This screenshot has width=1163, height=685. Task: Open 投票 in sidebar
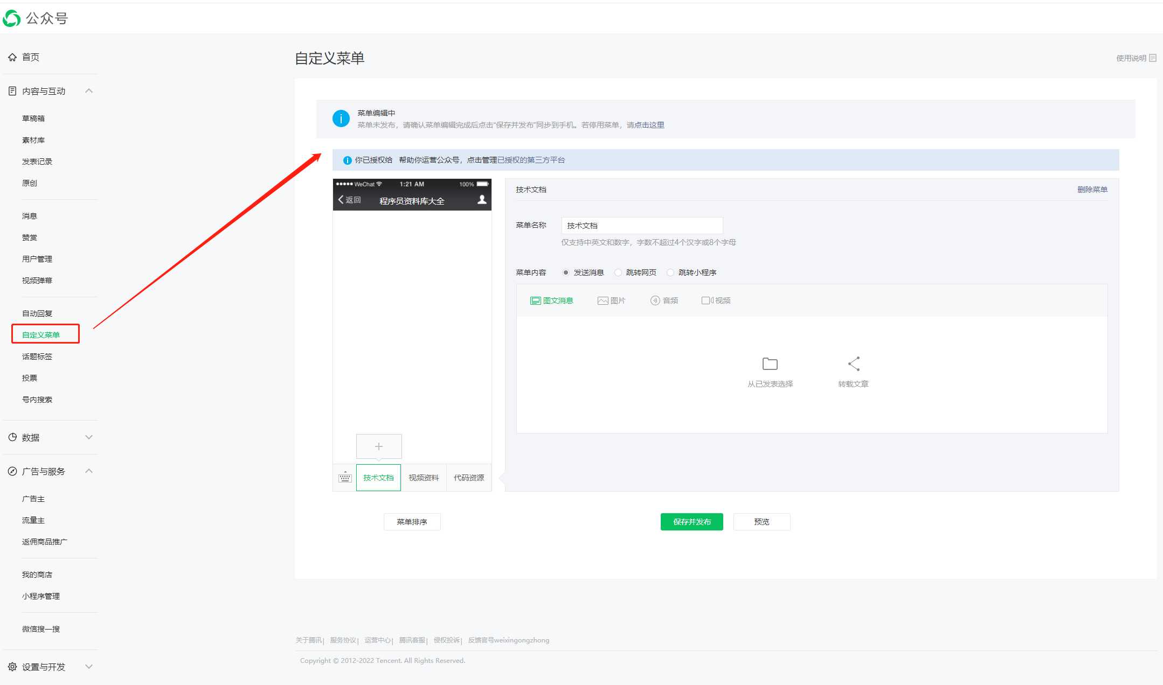click(x=30, y=378)
